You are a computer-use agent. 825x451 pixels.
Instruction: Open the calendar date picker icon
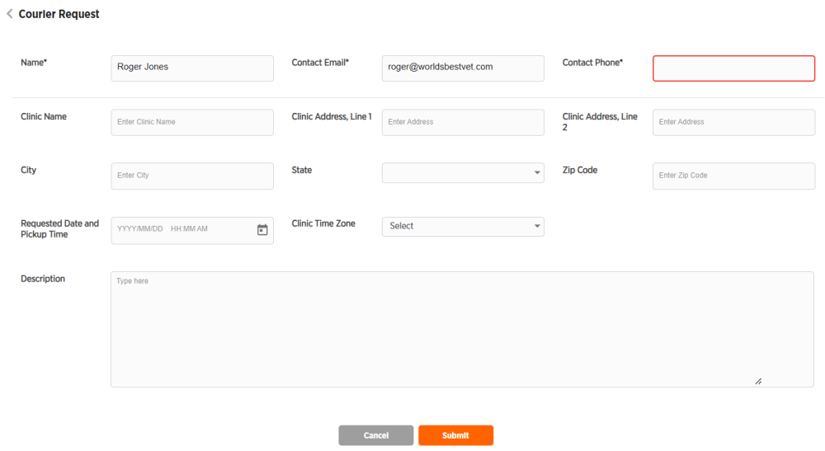[x=262, y=230]
